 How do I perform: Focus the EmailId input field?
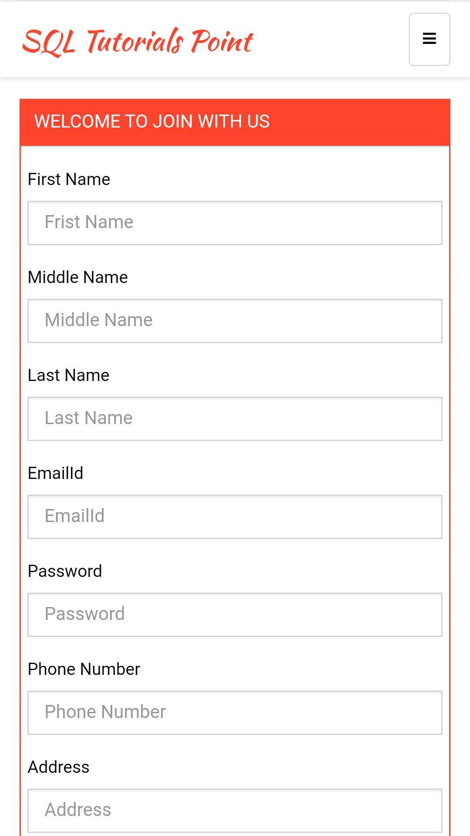pos(235,517)
